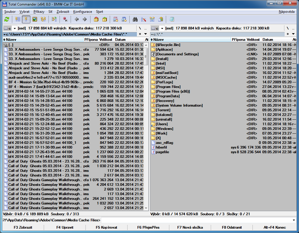Go forward with the right arrow icon
The image size is (299, 233).
click(85, 19)
